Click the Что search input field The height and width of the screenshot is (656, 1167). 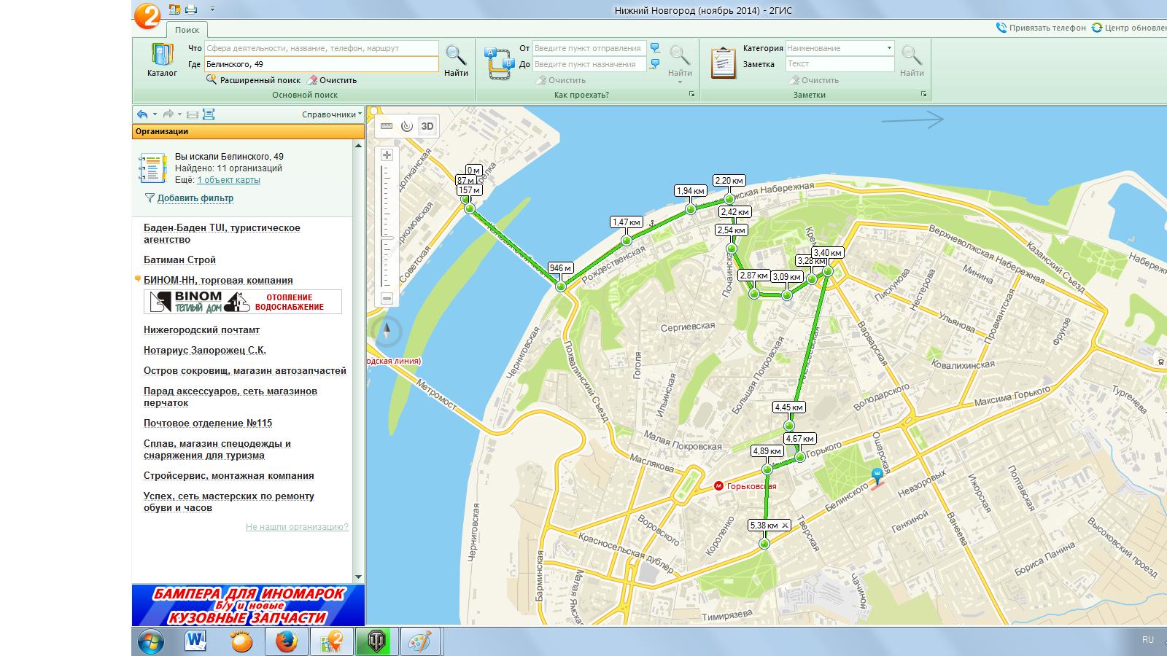pos(321,48)
